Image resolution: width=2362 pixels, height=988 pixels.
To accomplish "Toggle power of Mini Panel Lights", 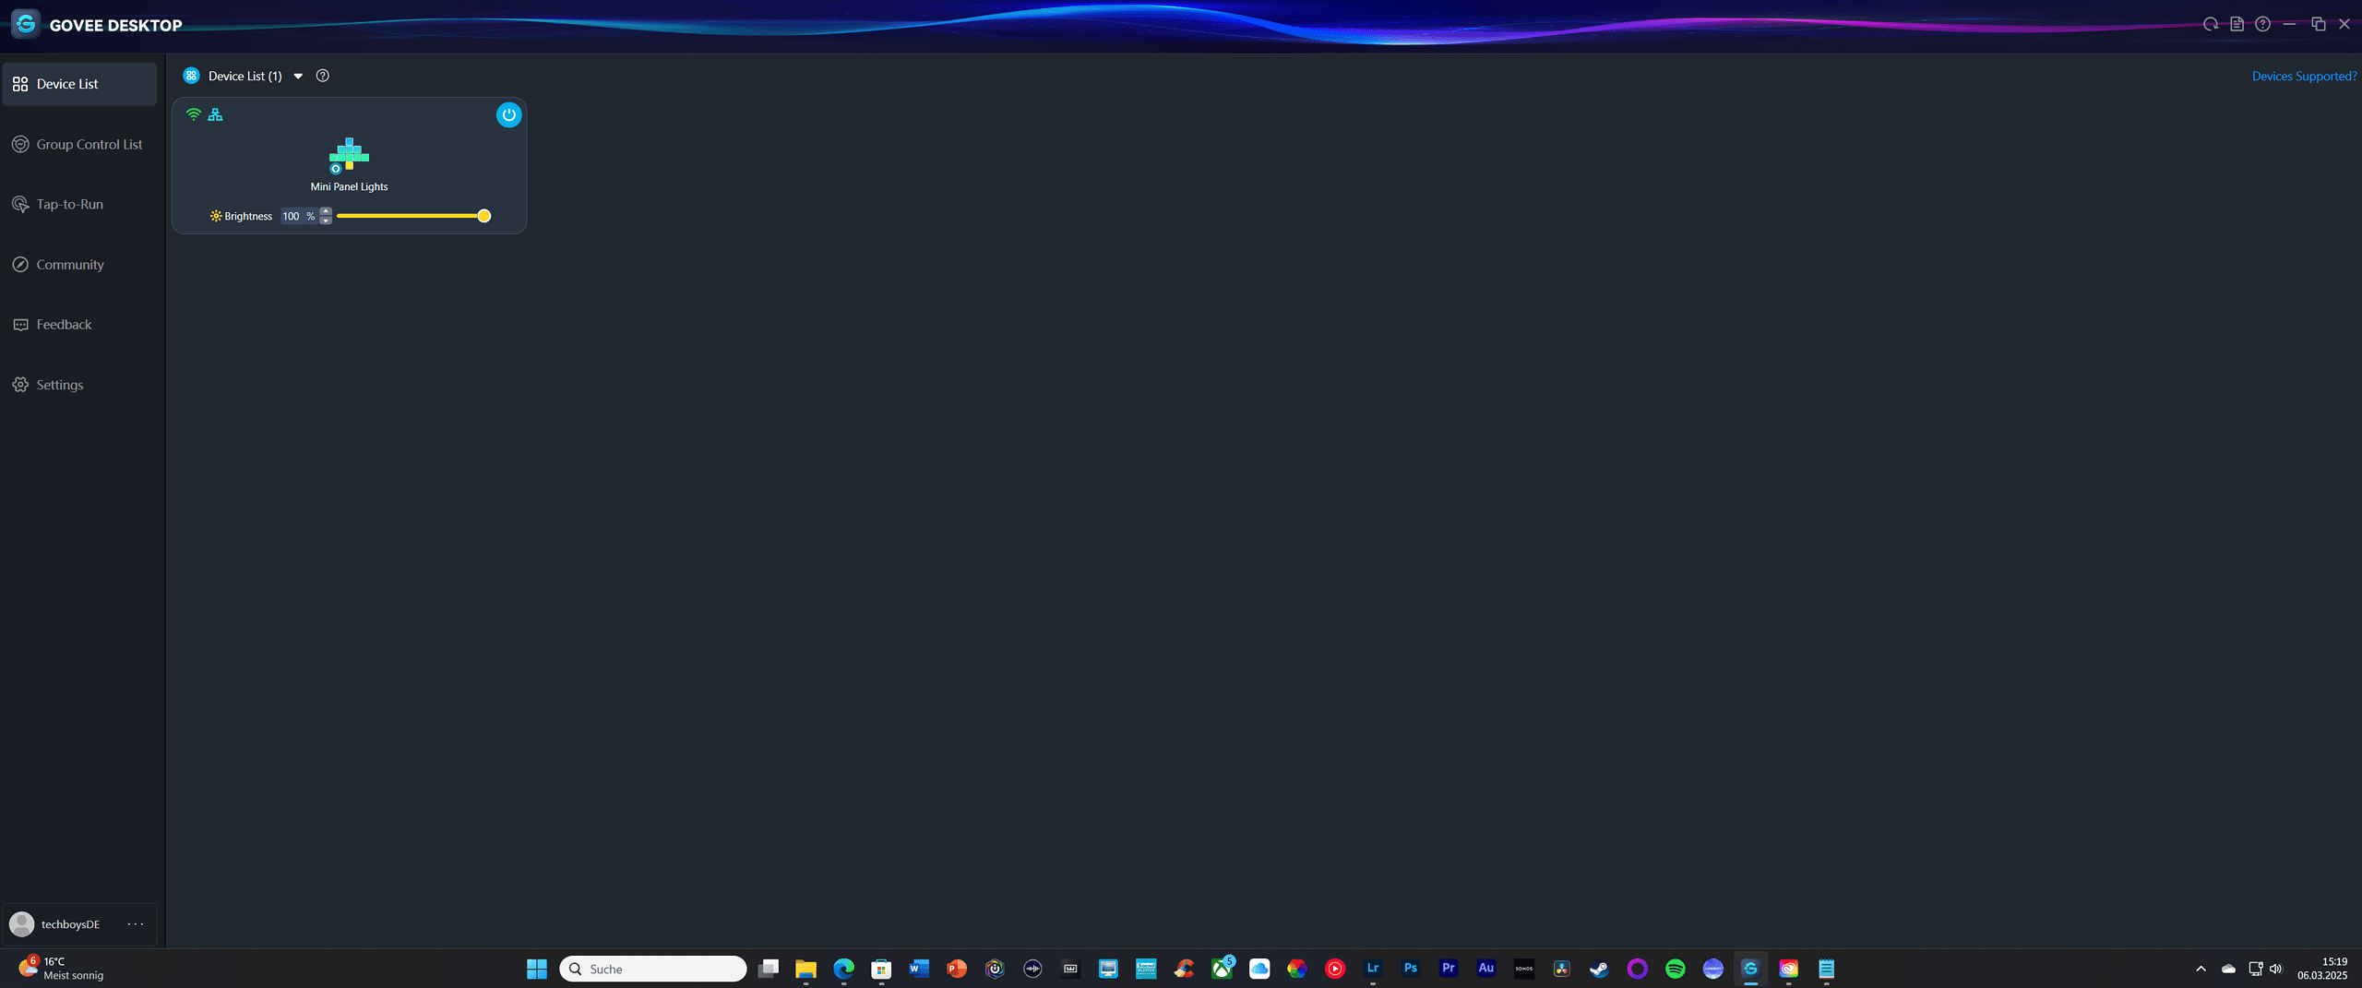I will coord(508,114).
